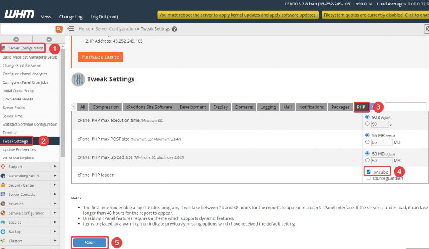This screenshot has width=429, height=249.
Task: Switch to the Development tab
Action: [193, 107]
